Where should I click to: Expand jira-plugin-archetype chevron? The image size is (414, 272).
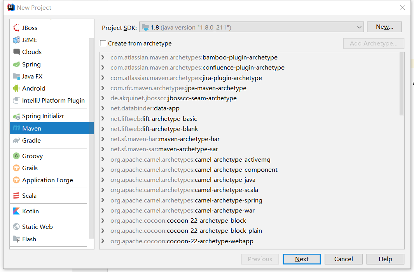coord(103,78)
